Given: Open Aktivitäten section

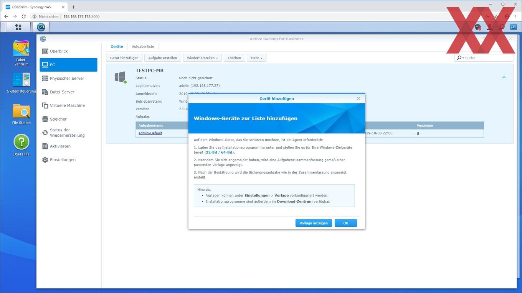Looking at the screenshot, I should (x=68, y=146).
